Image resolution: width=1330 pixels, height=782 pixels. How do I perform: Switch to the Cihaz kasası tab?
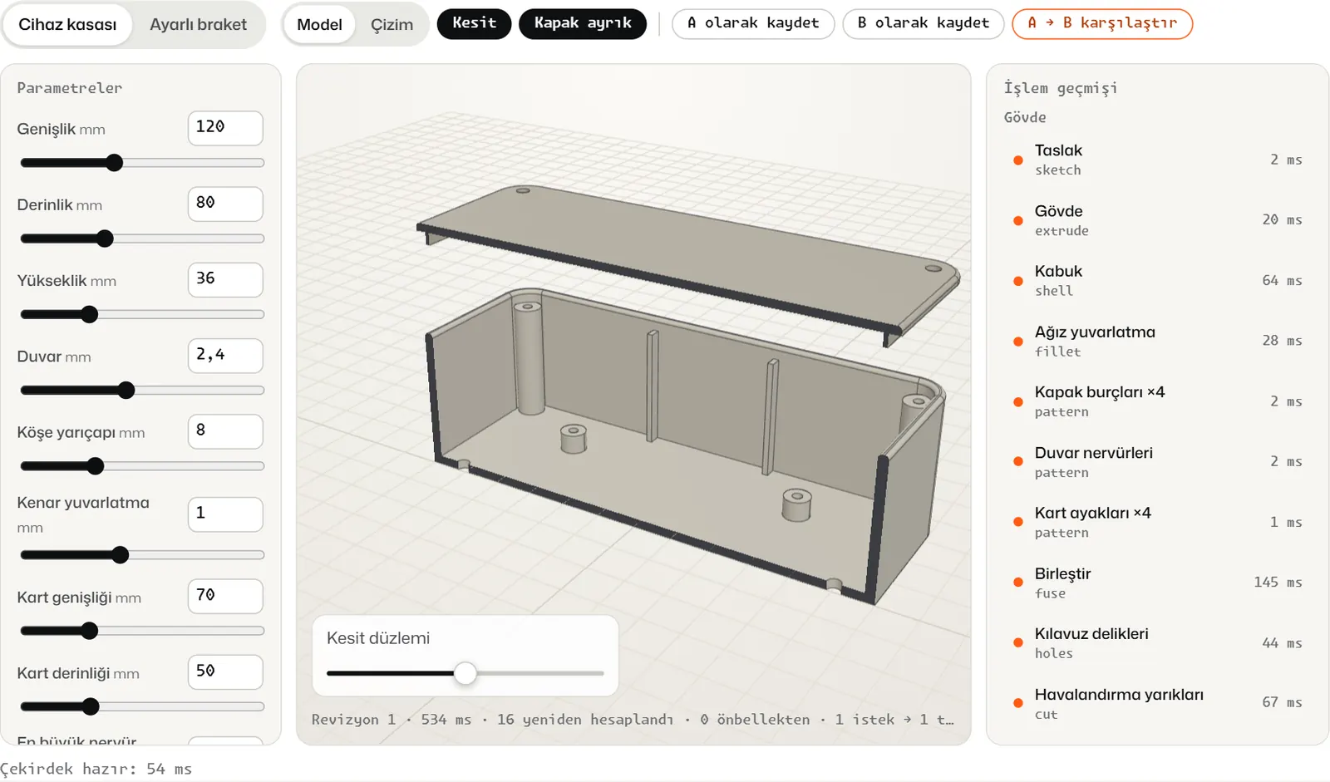67,24
